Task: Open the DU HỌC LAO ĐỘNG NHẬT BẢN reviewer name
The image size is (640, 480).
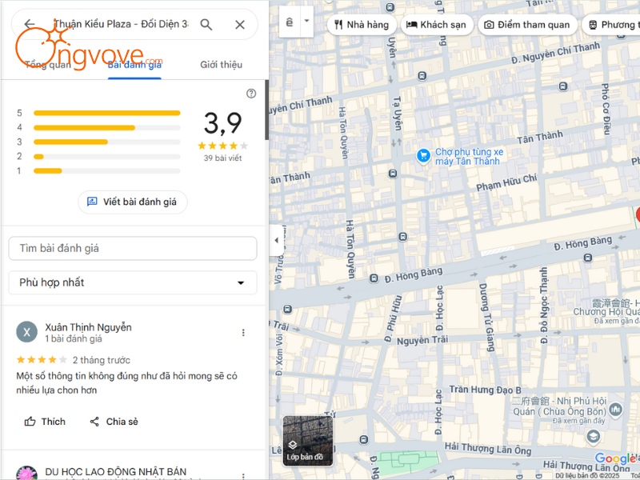Action: pos(115,472)
